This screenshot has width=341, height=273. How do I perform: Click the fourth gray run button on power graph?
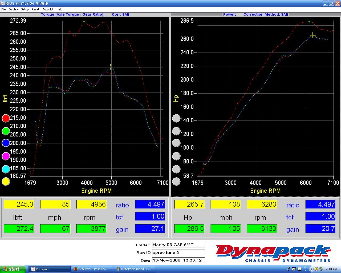176,156
